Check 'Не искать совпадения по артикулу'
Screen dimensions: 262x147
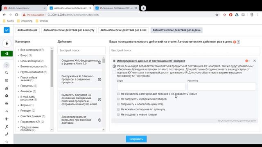click(118, 109)
